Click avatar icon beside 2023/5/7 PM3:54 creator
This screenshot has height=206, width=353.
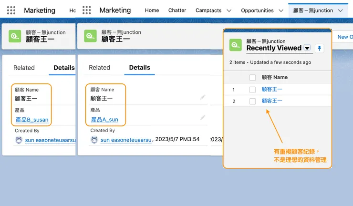point(94,140)
